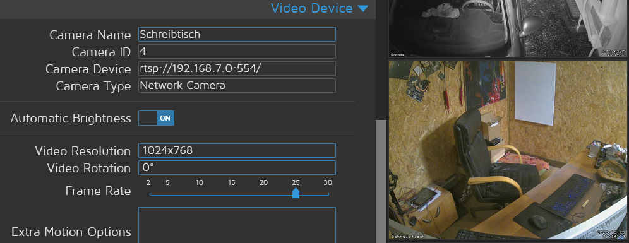Collapse the Video Device section arrow
This screenshot has width=629, height=243.
pos(362,8)
